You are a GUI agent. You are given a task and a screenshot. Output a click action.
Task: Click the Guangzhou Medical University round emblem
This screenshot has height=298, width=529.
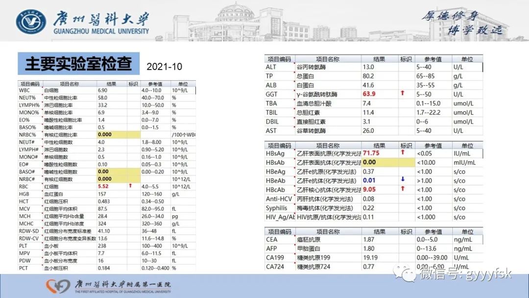click(x=31, y=21)
